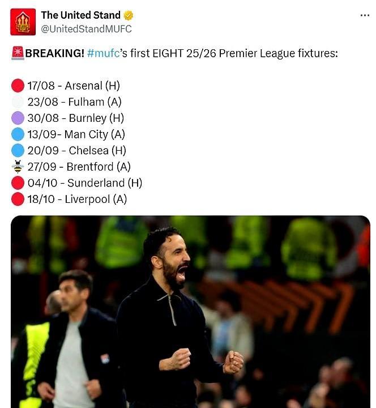Screen dimensions: 376x408
Task: Click the 27/09 - Brentford (A) fixture text
Action: 79,167
